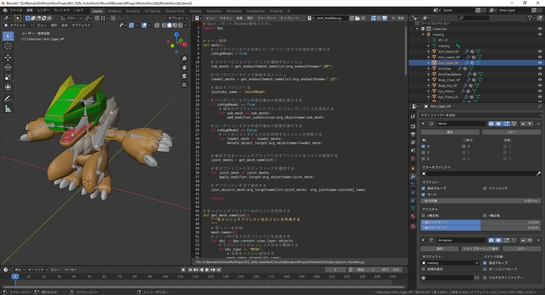Image resolution: width=545 pixels, height=295 pixels.
Task: Open World properties globe tab icon
Action: tap(413, 158)
